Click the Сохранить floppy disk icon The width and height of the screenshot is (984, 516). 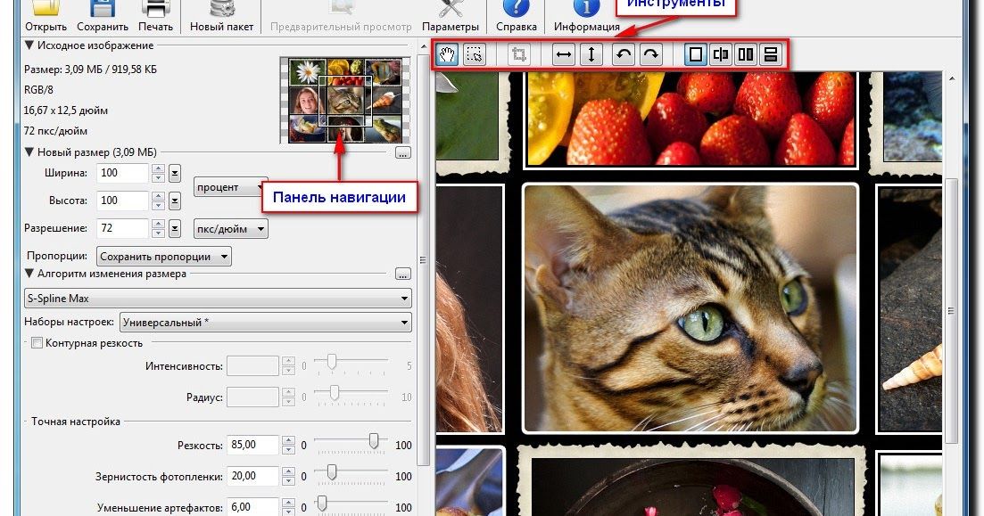pos(103,9)
